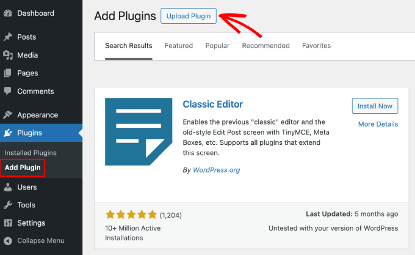The height and width of the screenshot is (255, 415).
Task: Open the Recommended tab
Action: click(265, 46)
